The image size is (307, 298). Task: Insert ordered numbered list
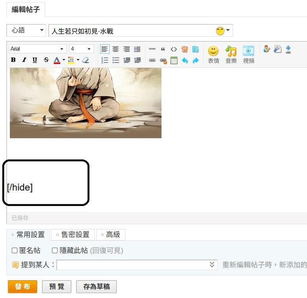(104, 60)
